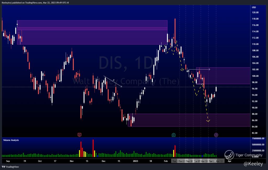Select the purple support zone near 84–88
The height and width of the screenshot is (170, 268).
[x=189, y=120]
